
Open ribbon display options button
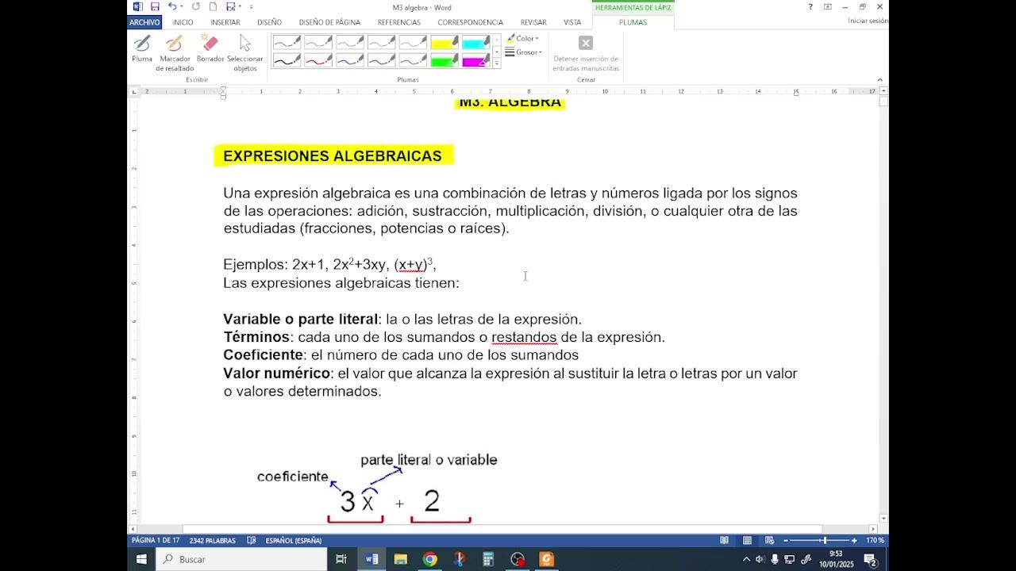[828, 6]
